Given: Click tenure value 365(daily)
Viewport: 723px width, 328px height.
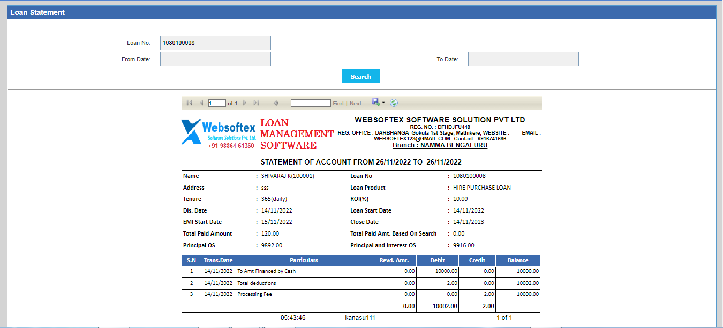Looking at the screenshot, I should click(x=274, y=199).
